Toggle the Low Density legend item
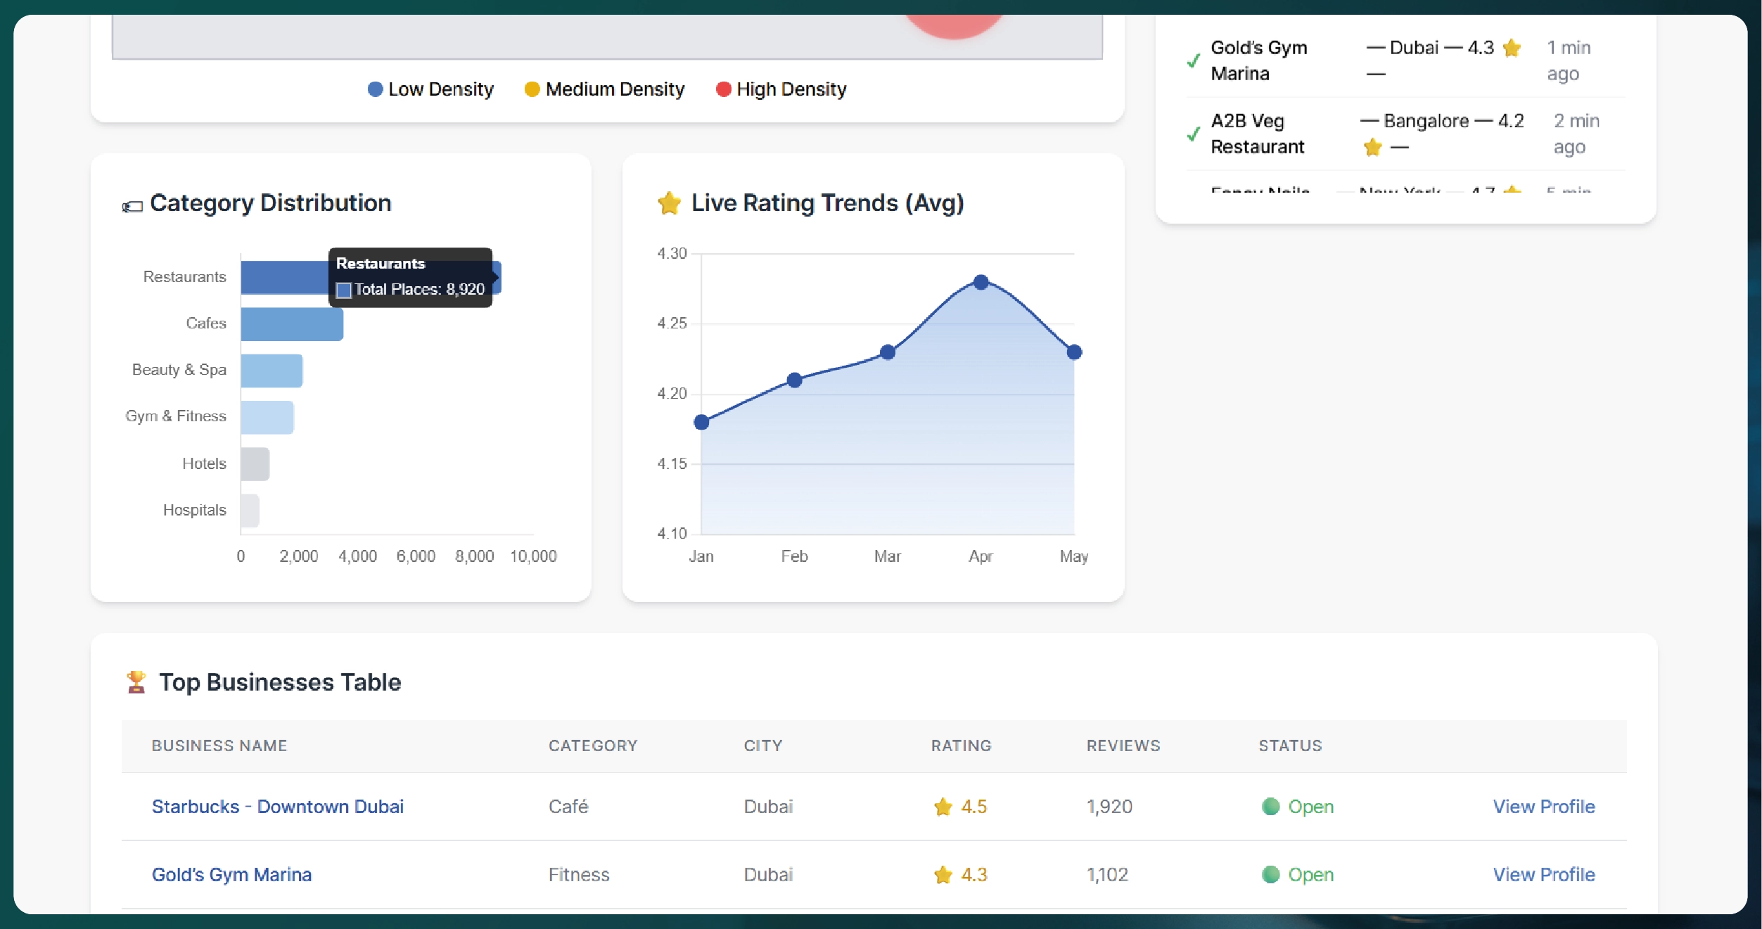The width and height of the screenshot is (1762, 929). point(430,89)
